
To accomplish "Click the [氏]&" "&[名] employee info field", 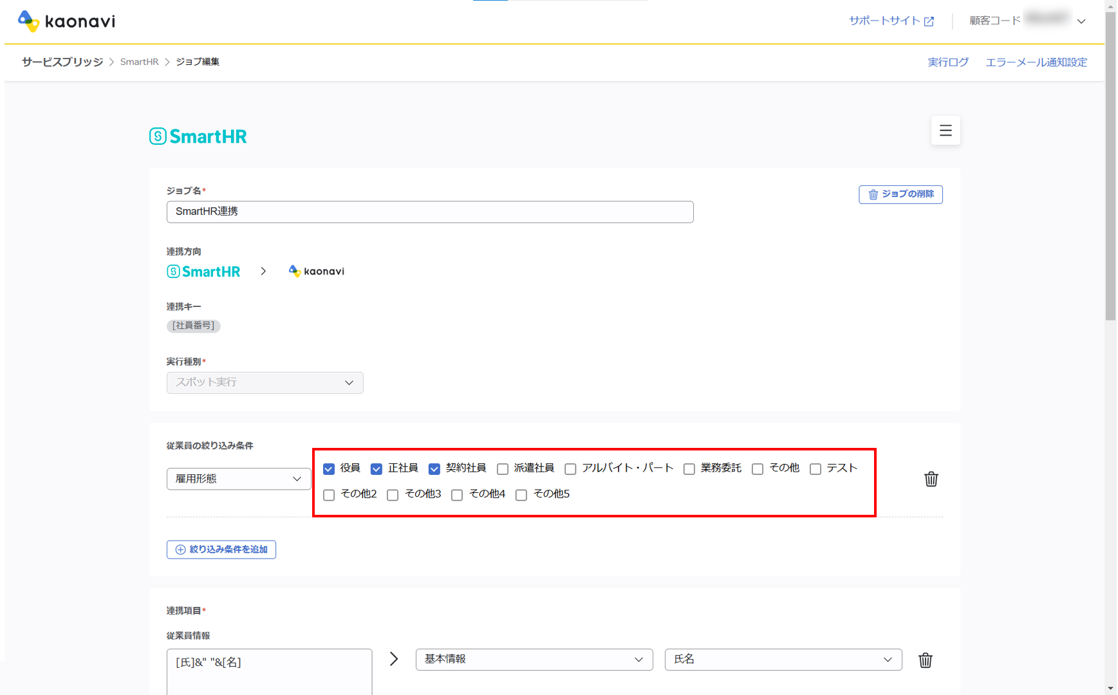I will pos(269,672).
